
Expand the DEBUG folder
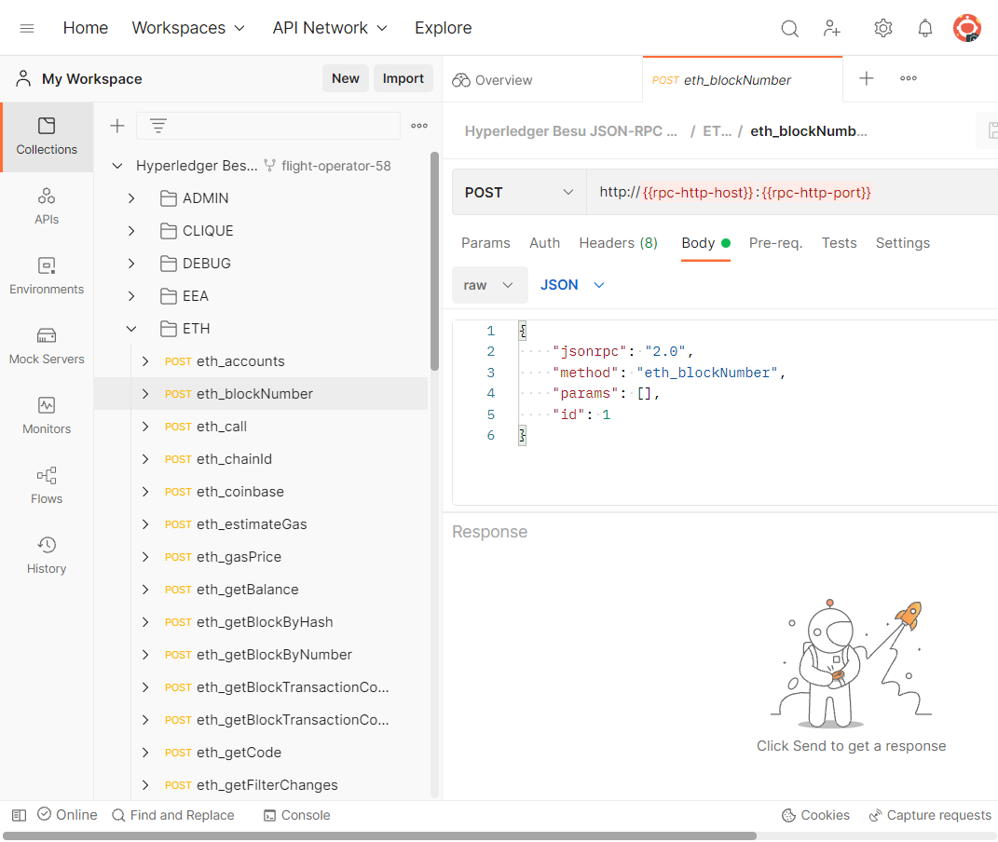pyautogui.click(x=131, y=264)
